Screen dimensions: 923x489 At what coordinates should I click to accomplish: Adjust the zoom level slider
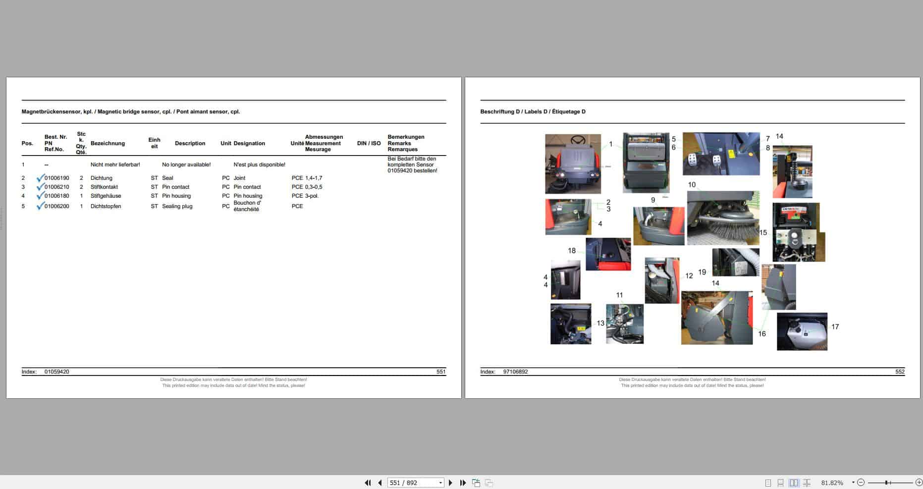(x=886, y=482)
